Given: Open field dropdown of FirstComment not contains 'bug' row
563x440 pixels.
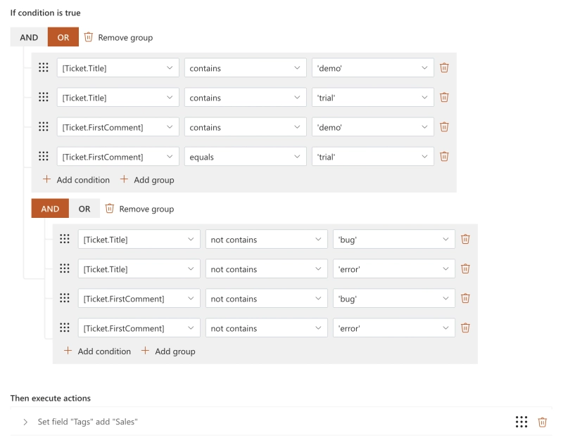Looking at the screenshot, I should (x=139, y=298).
